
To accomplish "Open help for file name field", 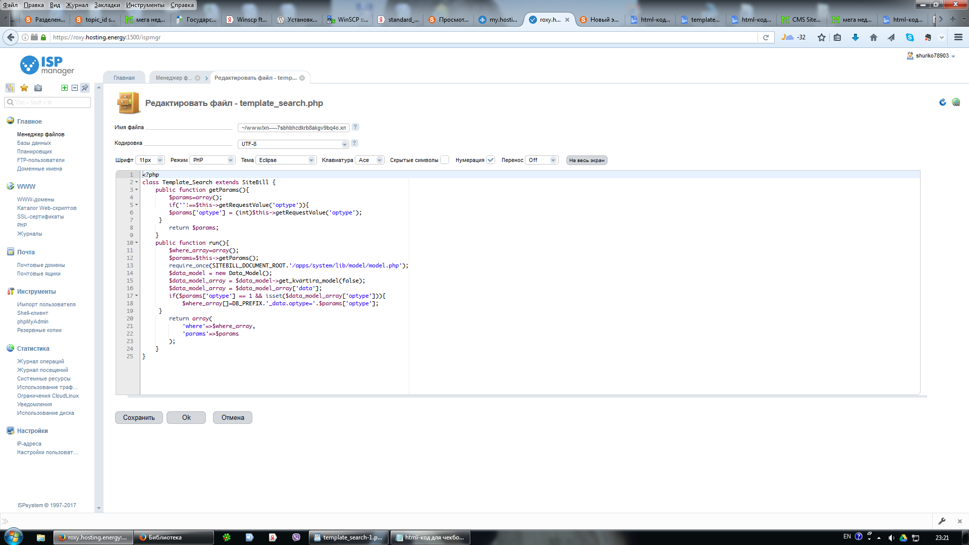I will pos(355,127).
